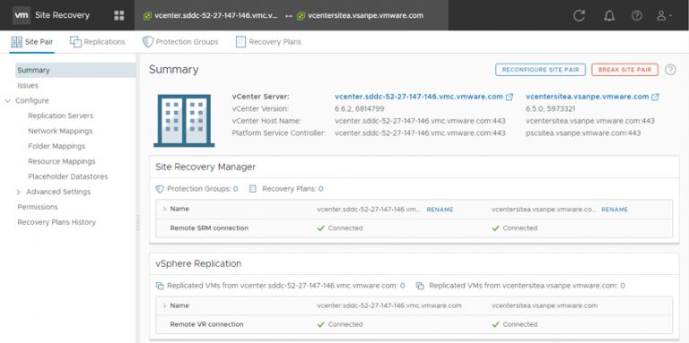This screenshot has height=343, width=689.
Task: Switch to the Replications tab
Action: [x=98, y=42]
